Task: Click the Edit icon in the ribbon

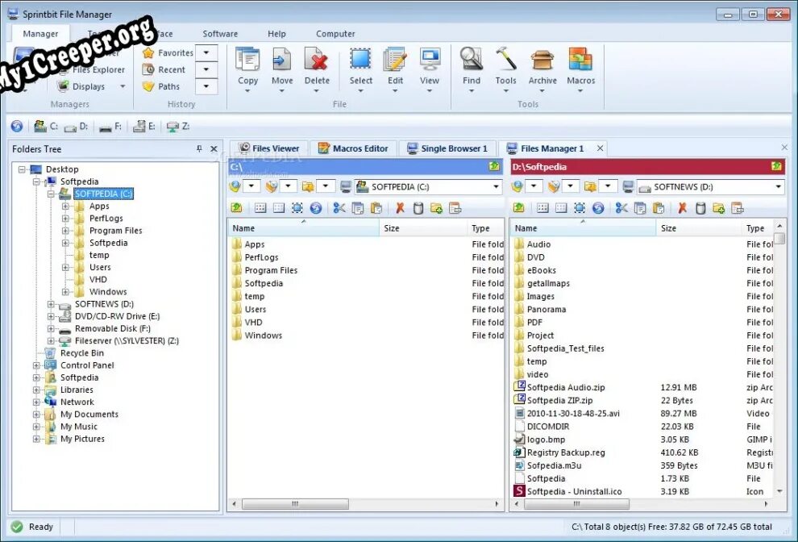Action: pyautogui.click(x=395, y=60)
